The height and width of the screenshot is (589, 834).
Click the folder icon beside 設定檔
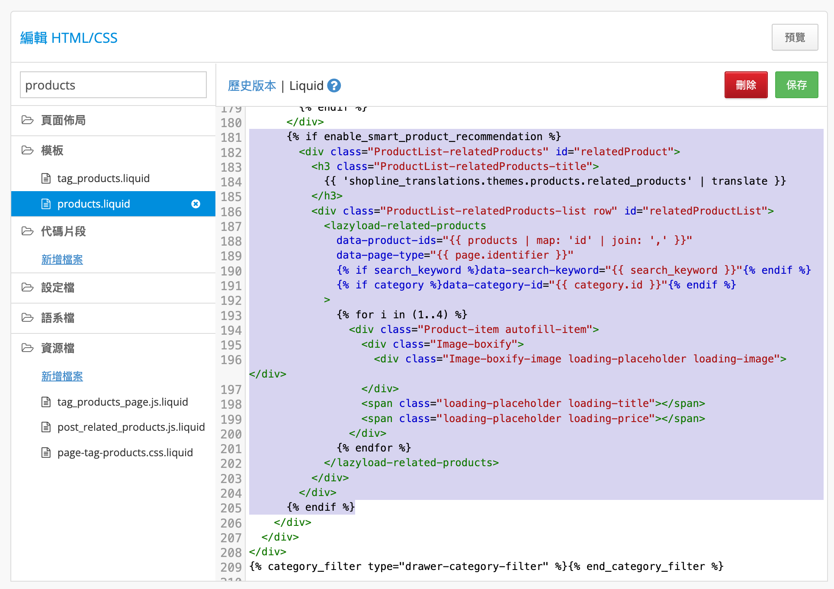click(28, 287)
